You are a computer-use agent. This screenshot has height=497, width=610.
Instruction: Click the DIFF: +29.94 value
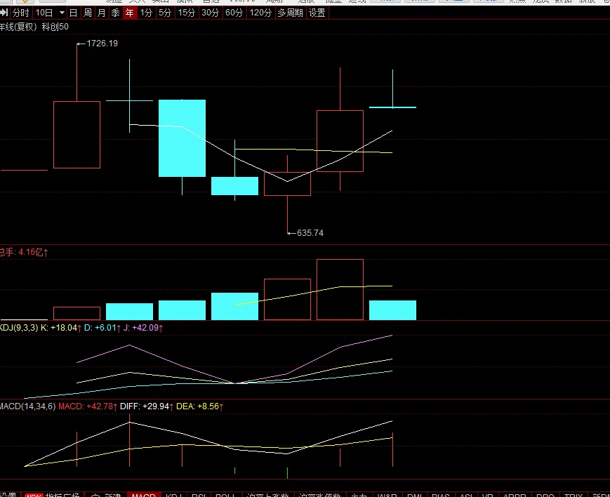[x=147, y=406]
